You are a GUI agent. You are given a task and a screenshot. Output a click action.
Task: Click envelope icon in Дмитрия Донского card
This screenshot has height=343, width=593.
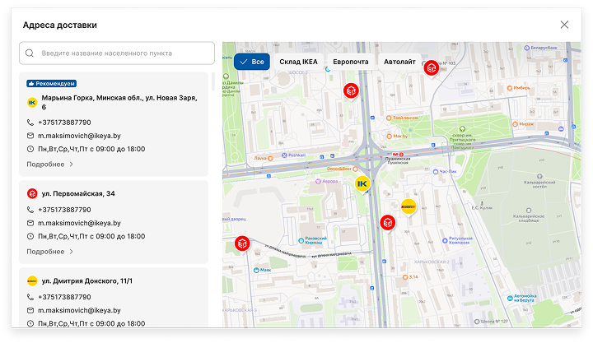[x=30, y=310]
